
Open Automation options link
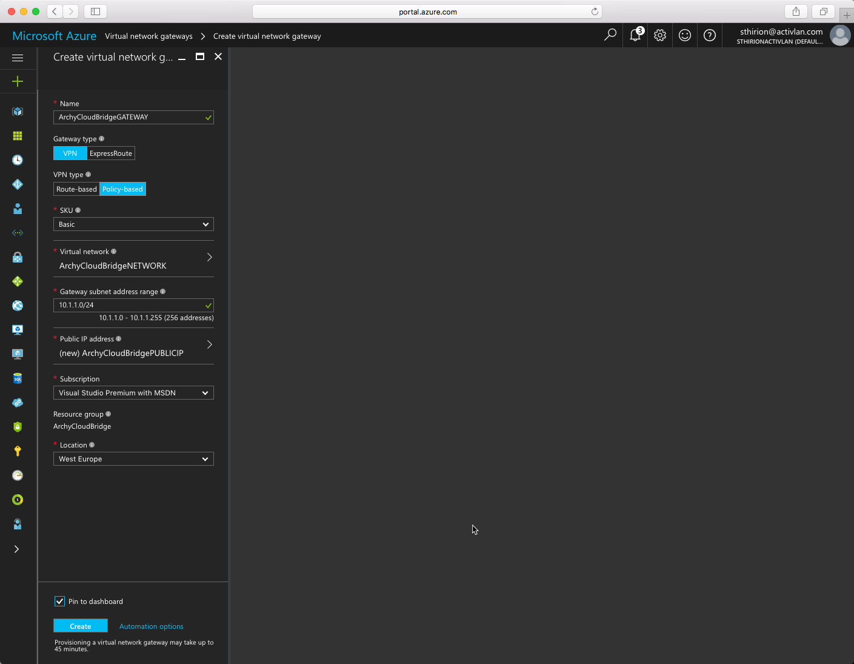(152, 626)
